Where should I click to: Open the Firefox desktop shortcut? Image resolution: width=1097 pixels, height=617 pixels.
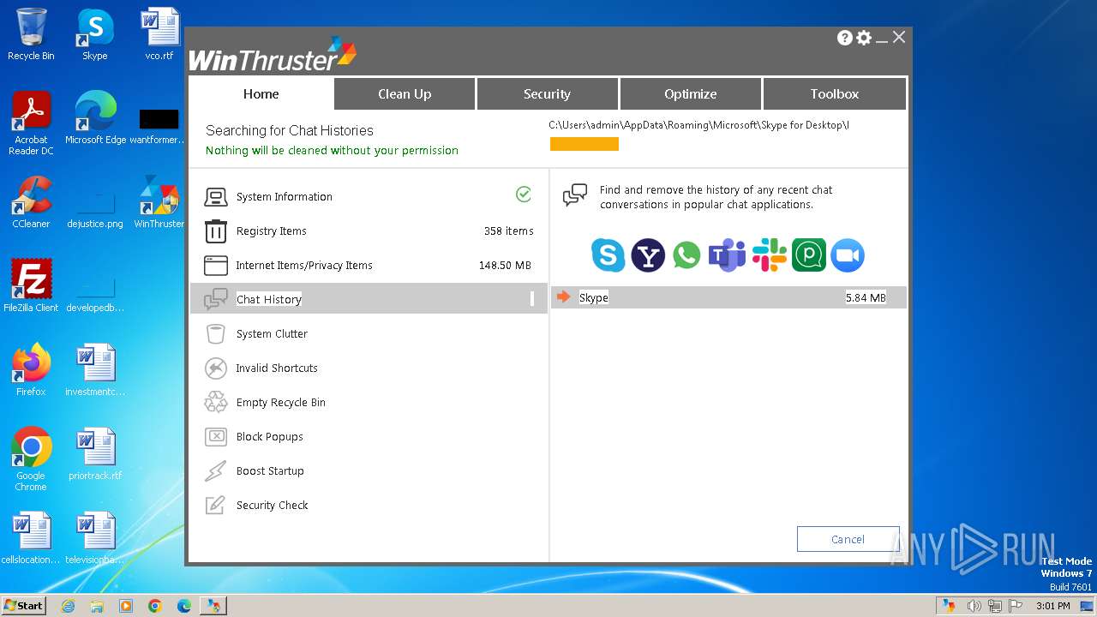click(x=31, y=370)
